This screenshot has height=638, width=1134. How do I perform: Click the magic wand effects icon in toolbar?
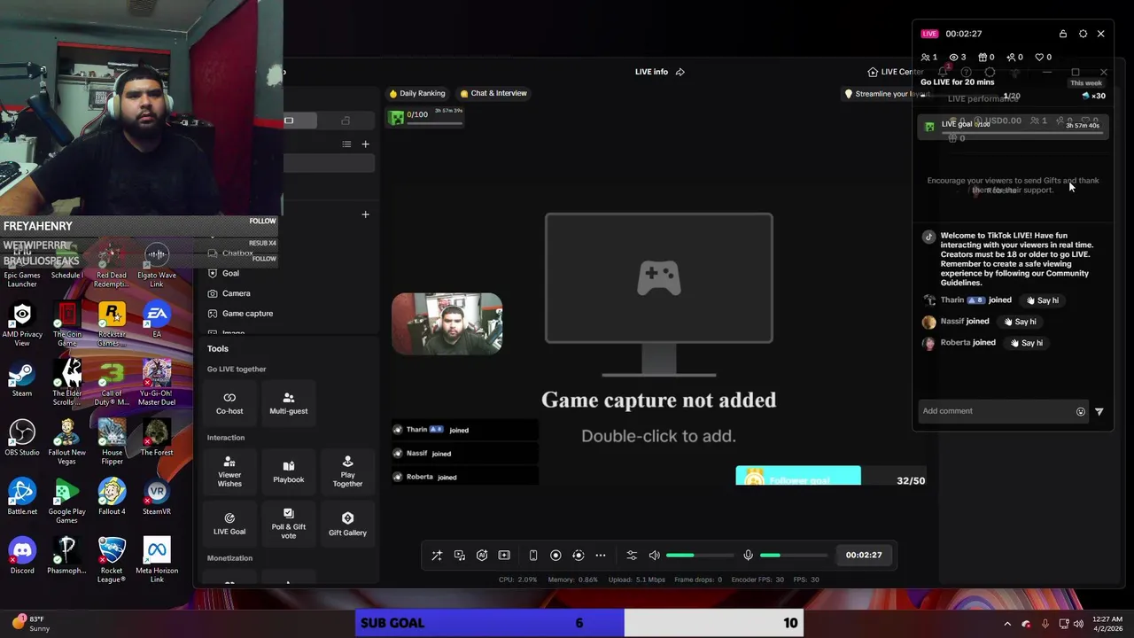coord(437,556)
